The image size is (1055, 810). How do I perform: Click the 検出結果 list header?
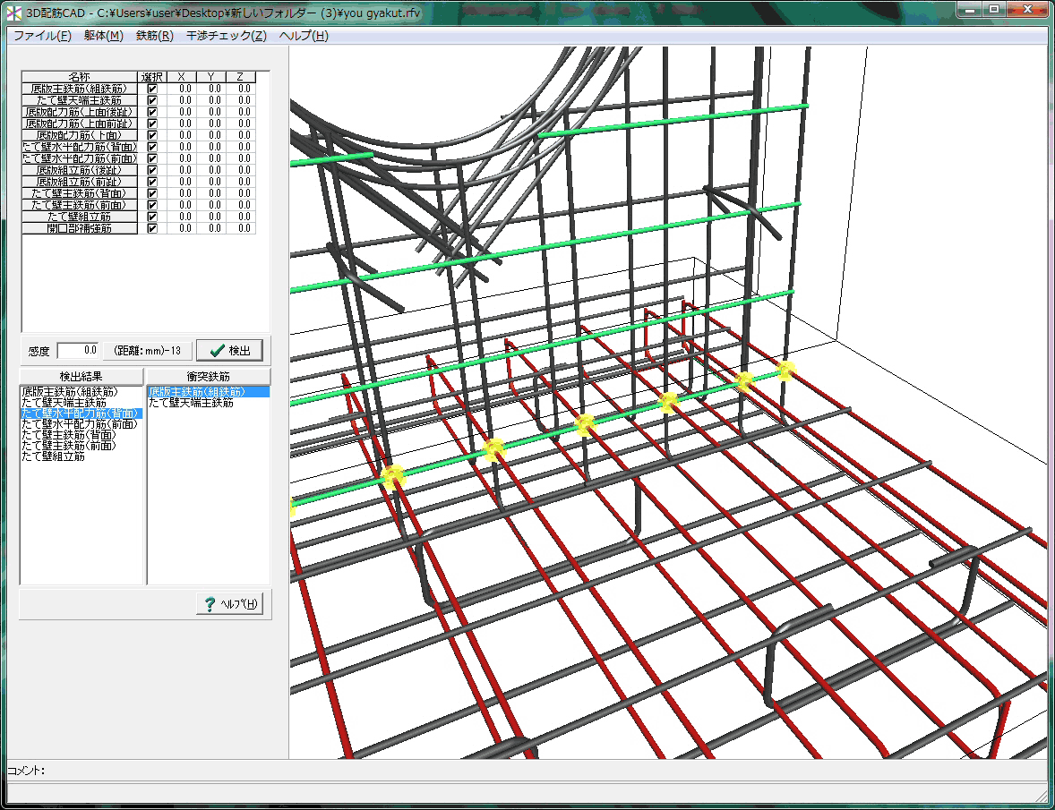click(81, 376)
